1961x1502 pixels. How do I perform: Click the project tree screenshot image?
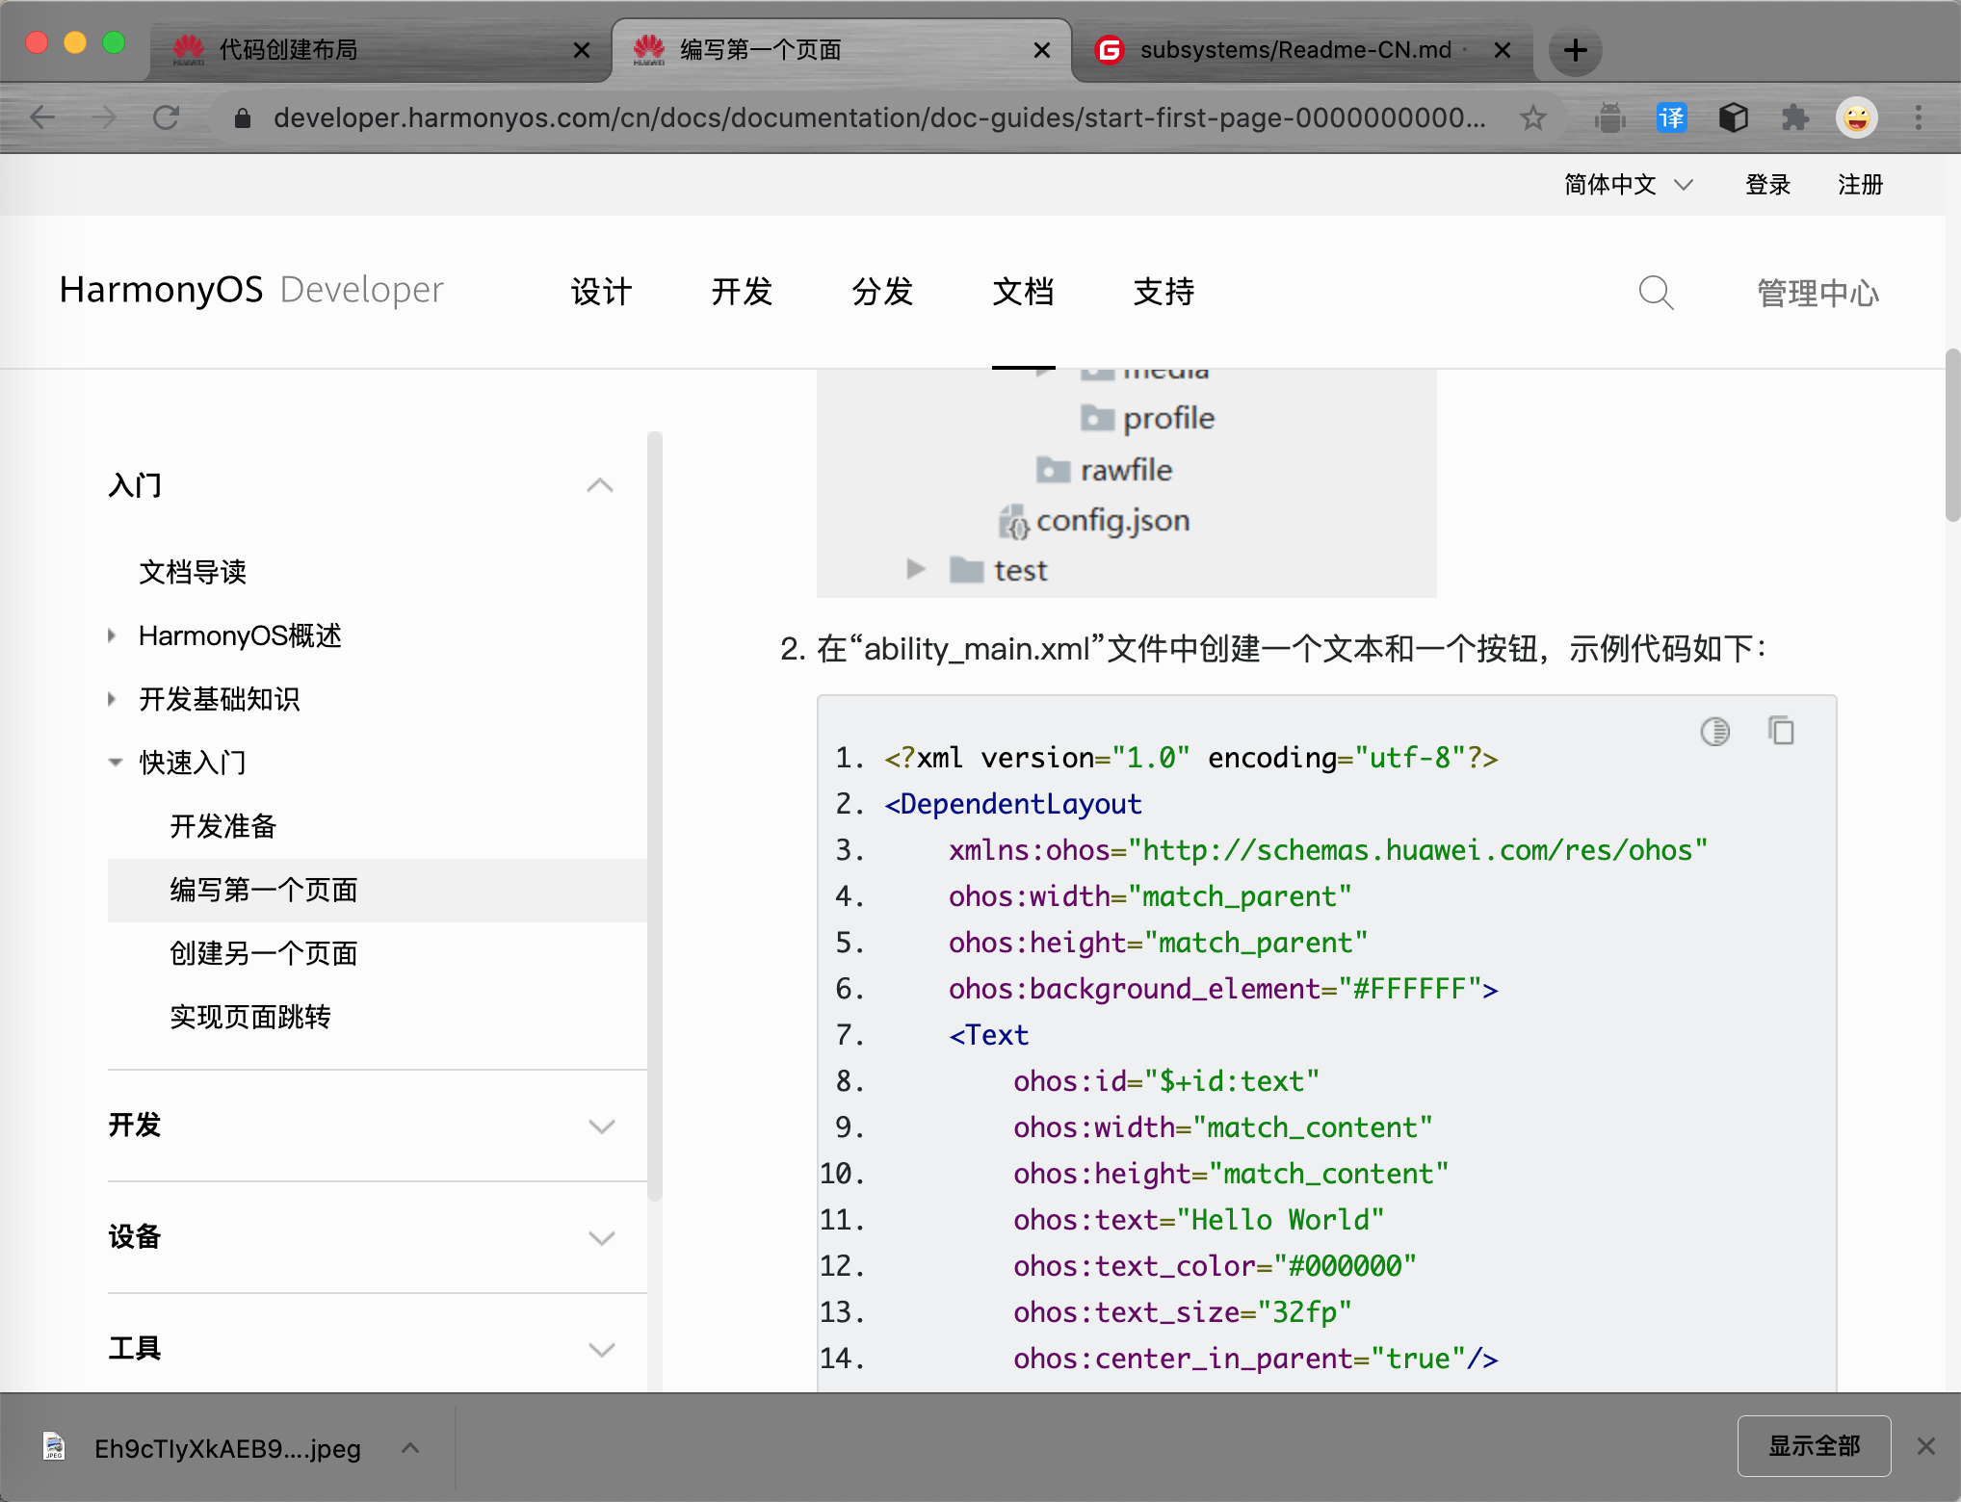tap(1127, 483)
